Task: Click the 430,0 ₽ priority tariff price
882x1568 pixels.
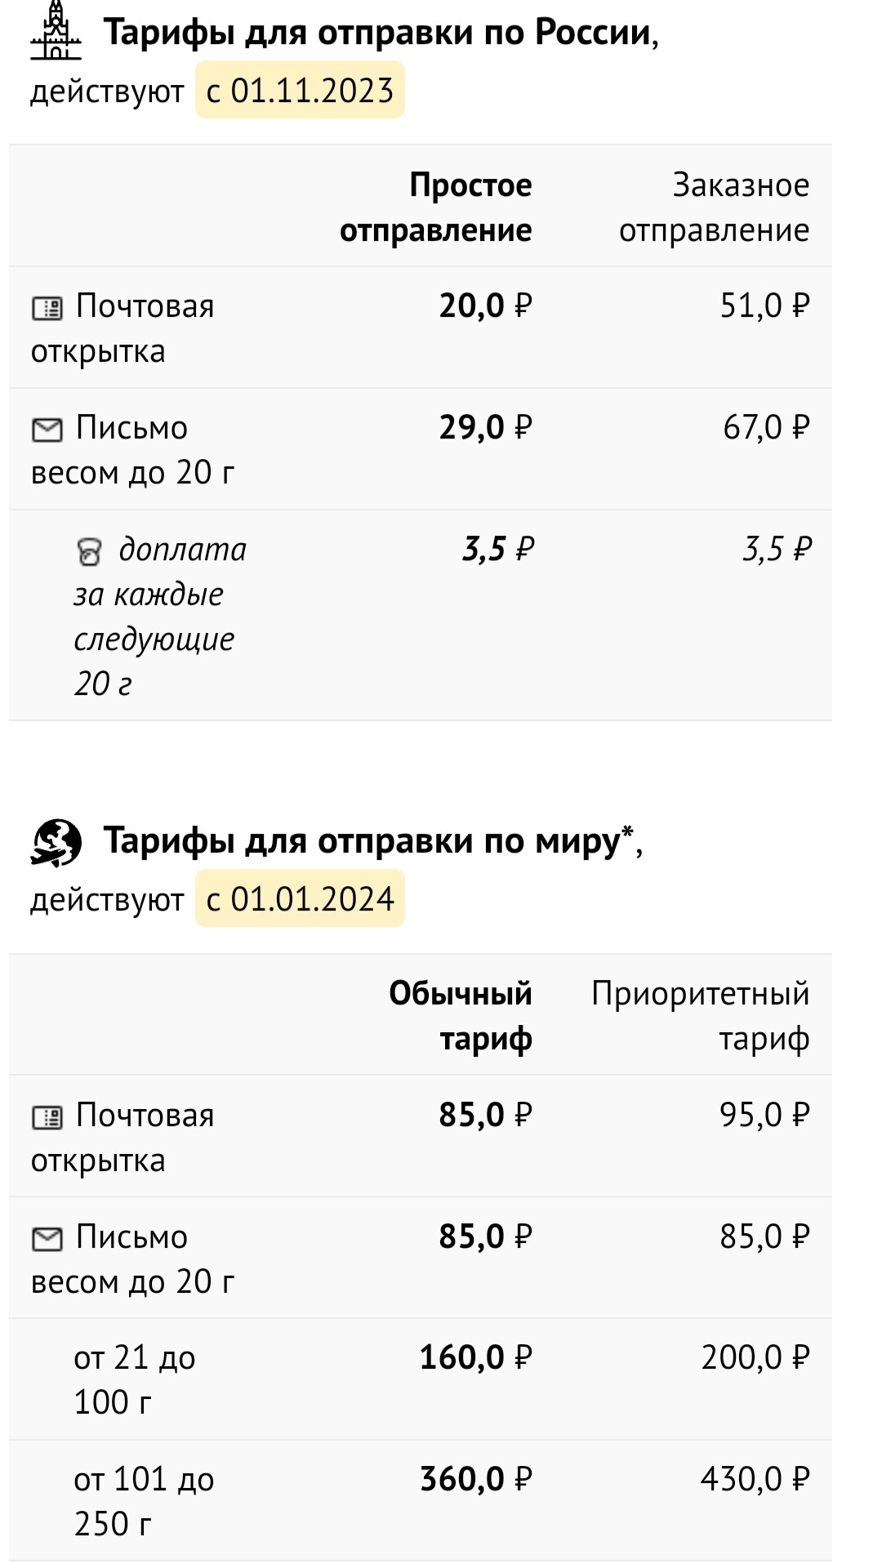Action: pos(755,1479)
